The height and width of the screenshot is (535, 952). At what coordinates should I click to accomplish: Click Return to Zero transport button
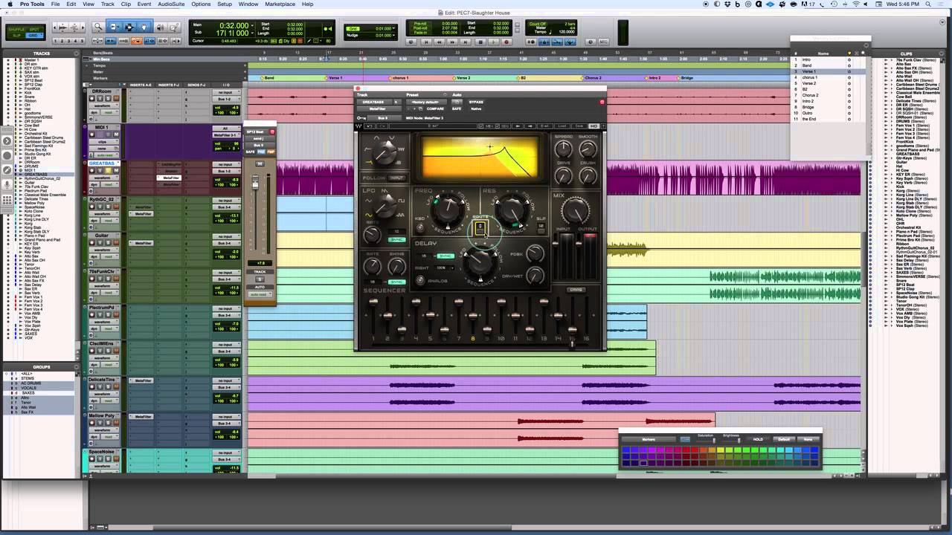point(426,42)
